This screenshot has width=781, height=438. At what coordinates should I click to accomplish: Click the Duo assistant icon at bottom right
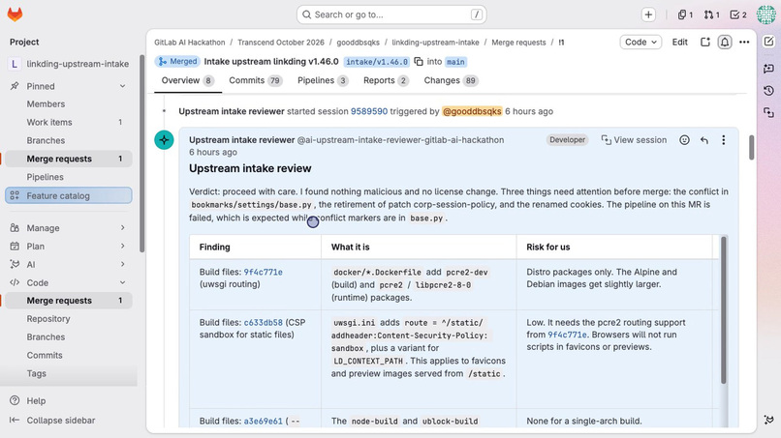(x=768, y=420)
